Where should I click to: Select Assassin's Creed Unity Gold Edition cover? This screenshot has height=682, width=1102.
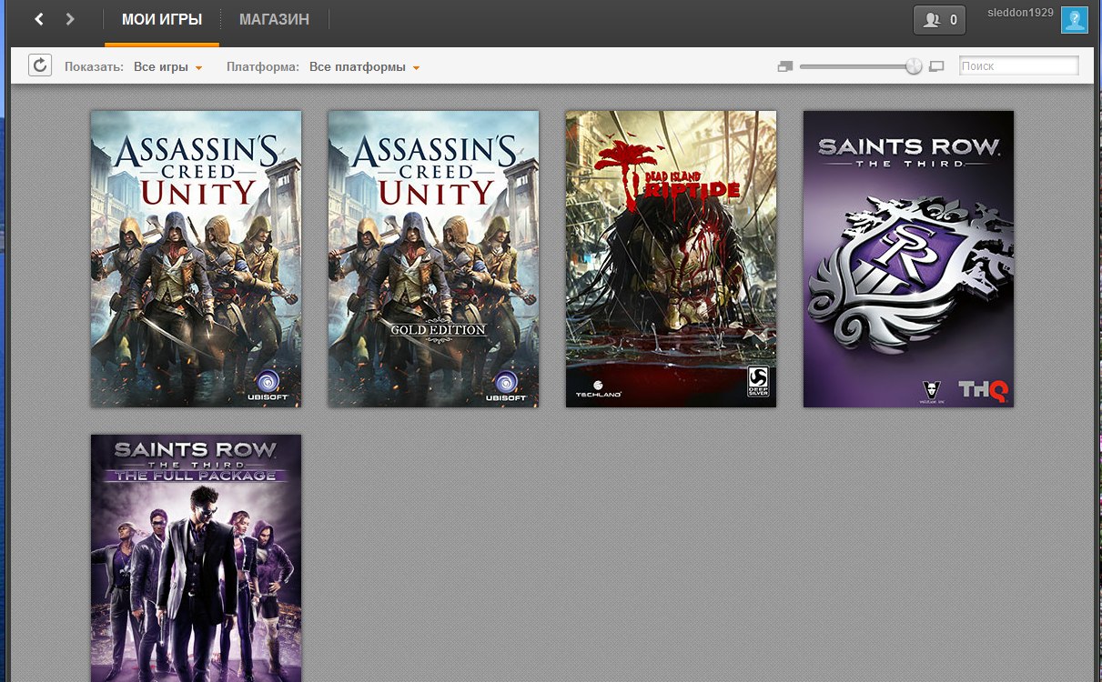[433, 259]
